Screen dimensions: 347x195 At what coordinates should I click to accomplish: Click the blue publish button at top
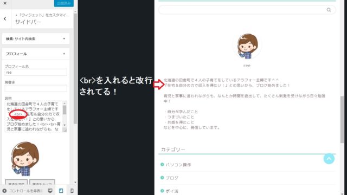click(64, 3)
